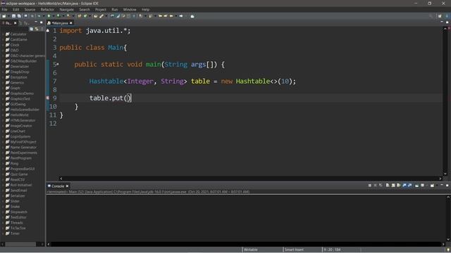Click the Back navigation arrow in toolbar
Viewport: 451px width, 253px height.
(171, 16)
